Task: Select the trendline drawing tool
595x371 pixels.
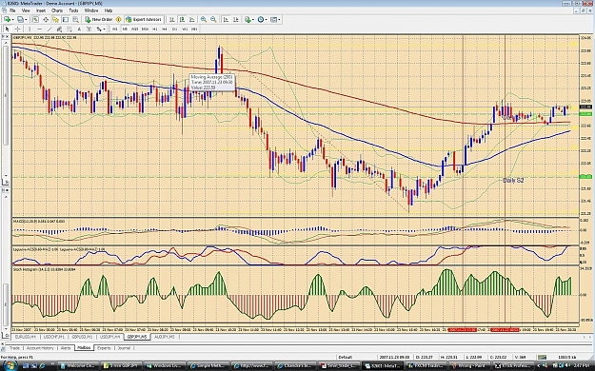Action: coord(50,29)
